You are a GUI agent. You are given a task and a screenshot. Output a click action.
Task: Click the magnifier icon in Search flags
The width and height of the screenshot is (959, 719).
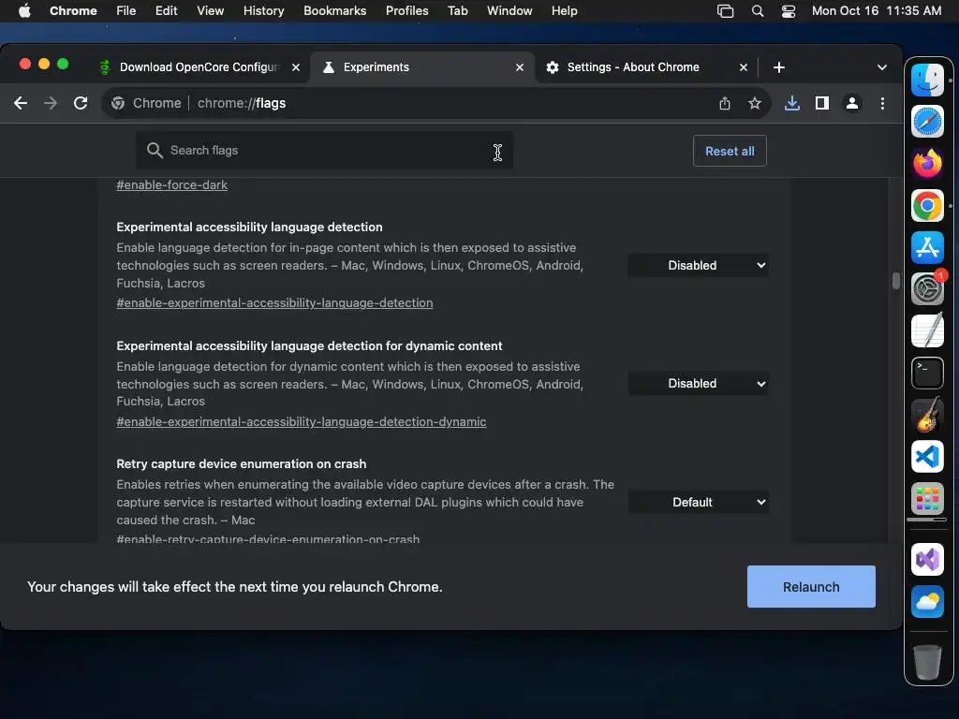tap(155, 151)
